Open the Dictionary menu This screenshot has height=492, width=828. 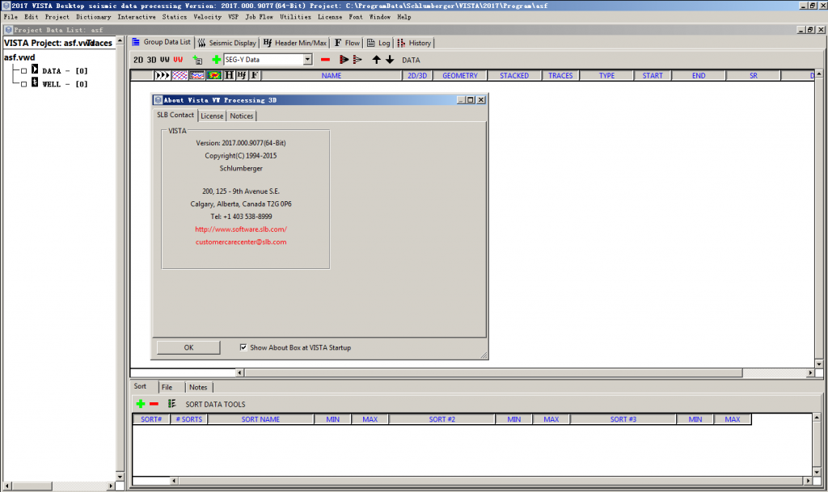coord(94,17)
